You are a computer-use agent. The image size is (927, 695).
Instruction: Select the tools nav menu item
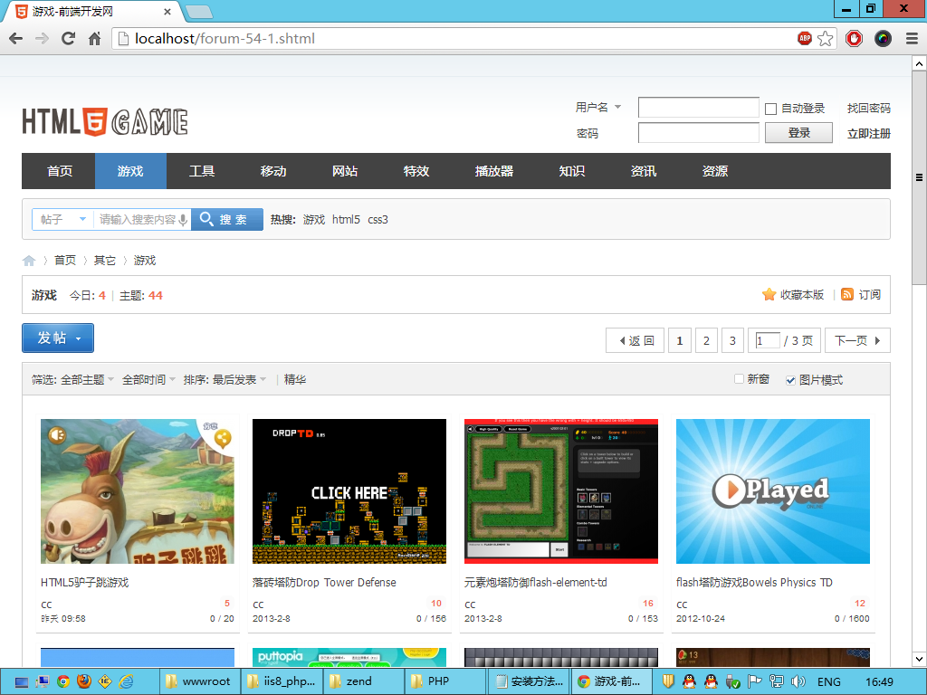[x=202, y=171]
